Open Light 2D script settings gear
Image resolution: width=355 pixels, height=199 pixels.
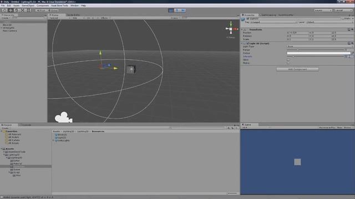tap(352, 43)
